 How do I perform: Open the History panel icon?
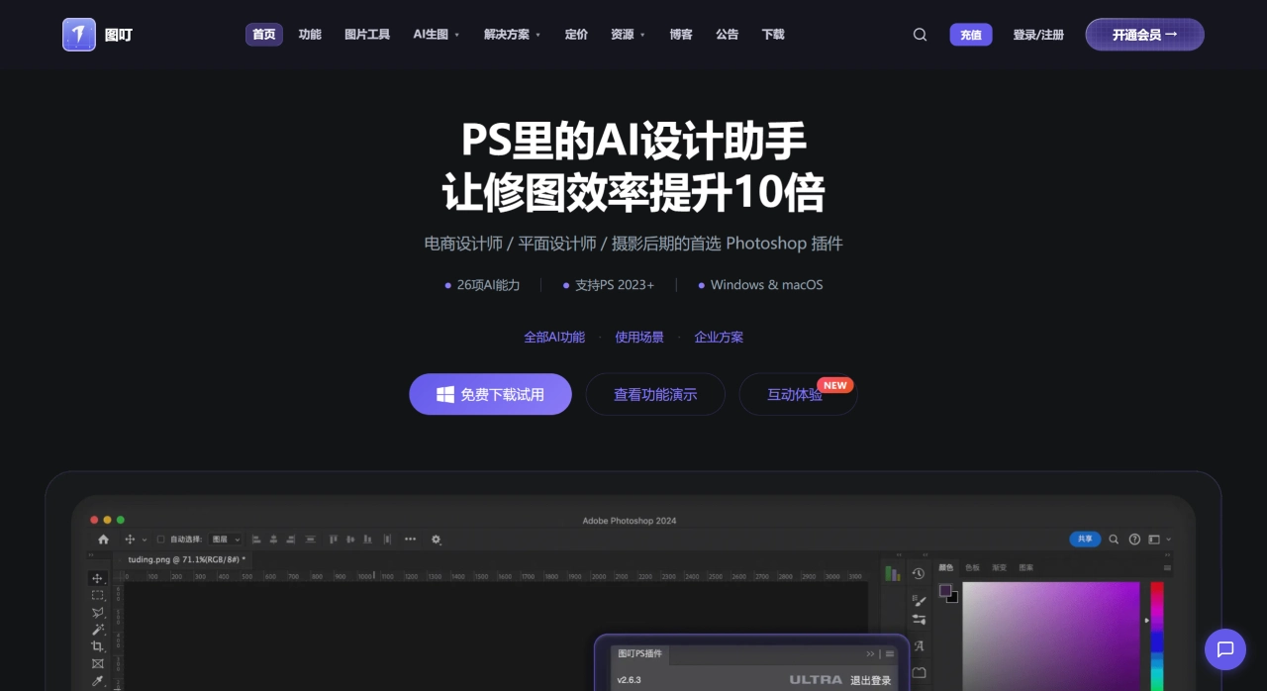(919, 574)
